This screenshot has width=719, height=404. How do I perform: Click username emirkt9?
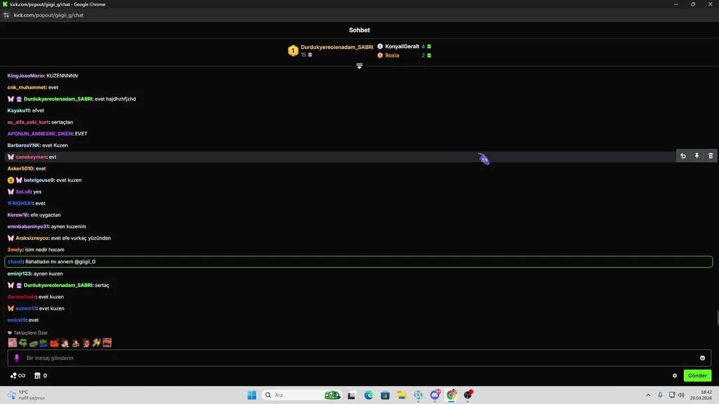(17, 320)
